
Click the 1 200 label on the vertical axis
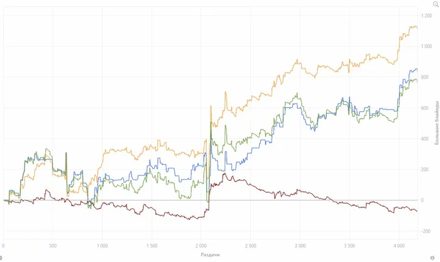[x=426, y=16]
